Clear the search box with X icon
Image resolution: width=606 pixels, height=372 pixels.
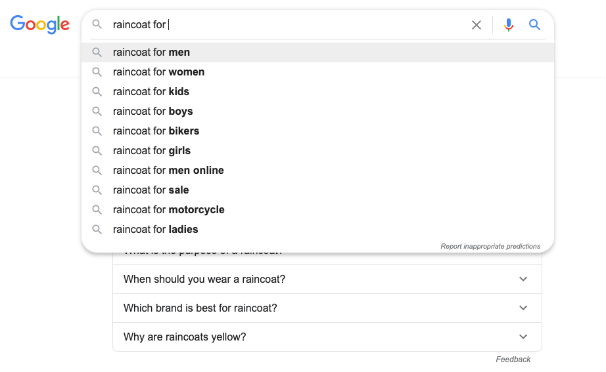tap(477, 25)
